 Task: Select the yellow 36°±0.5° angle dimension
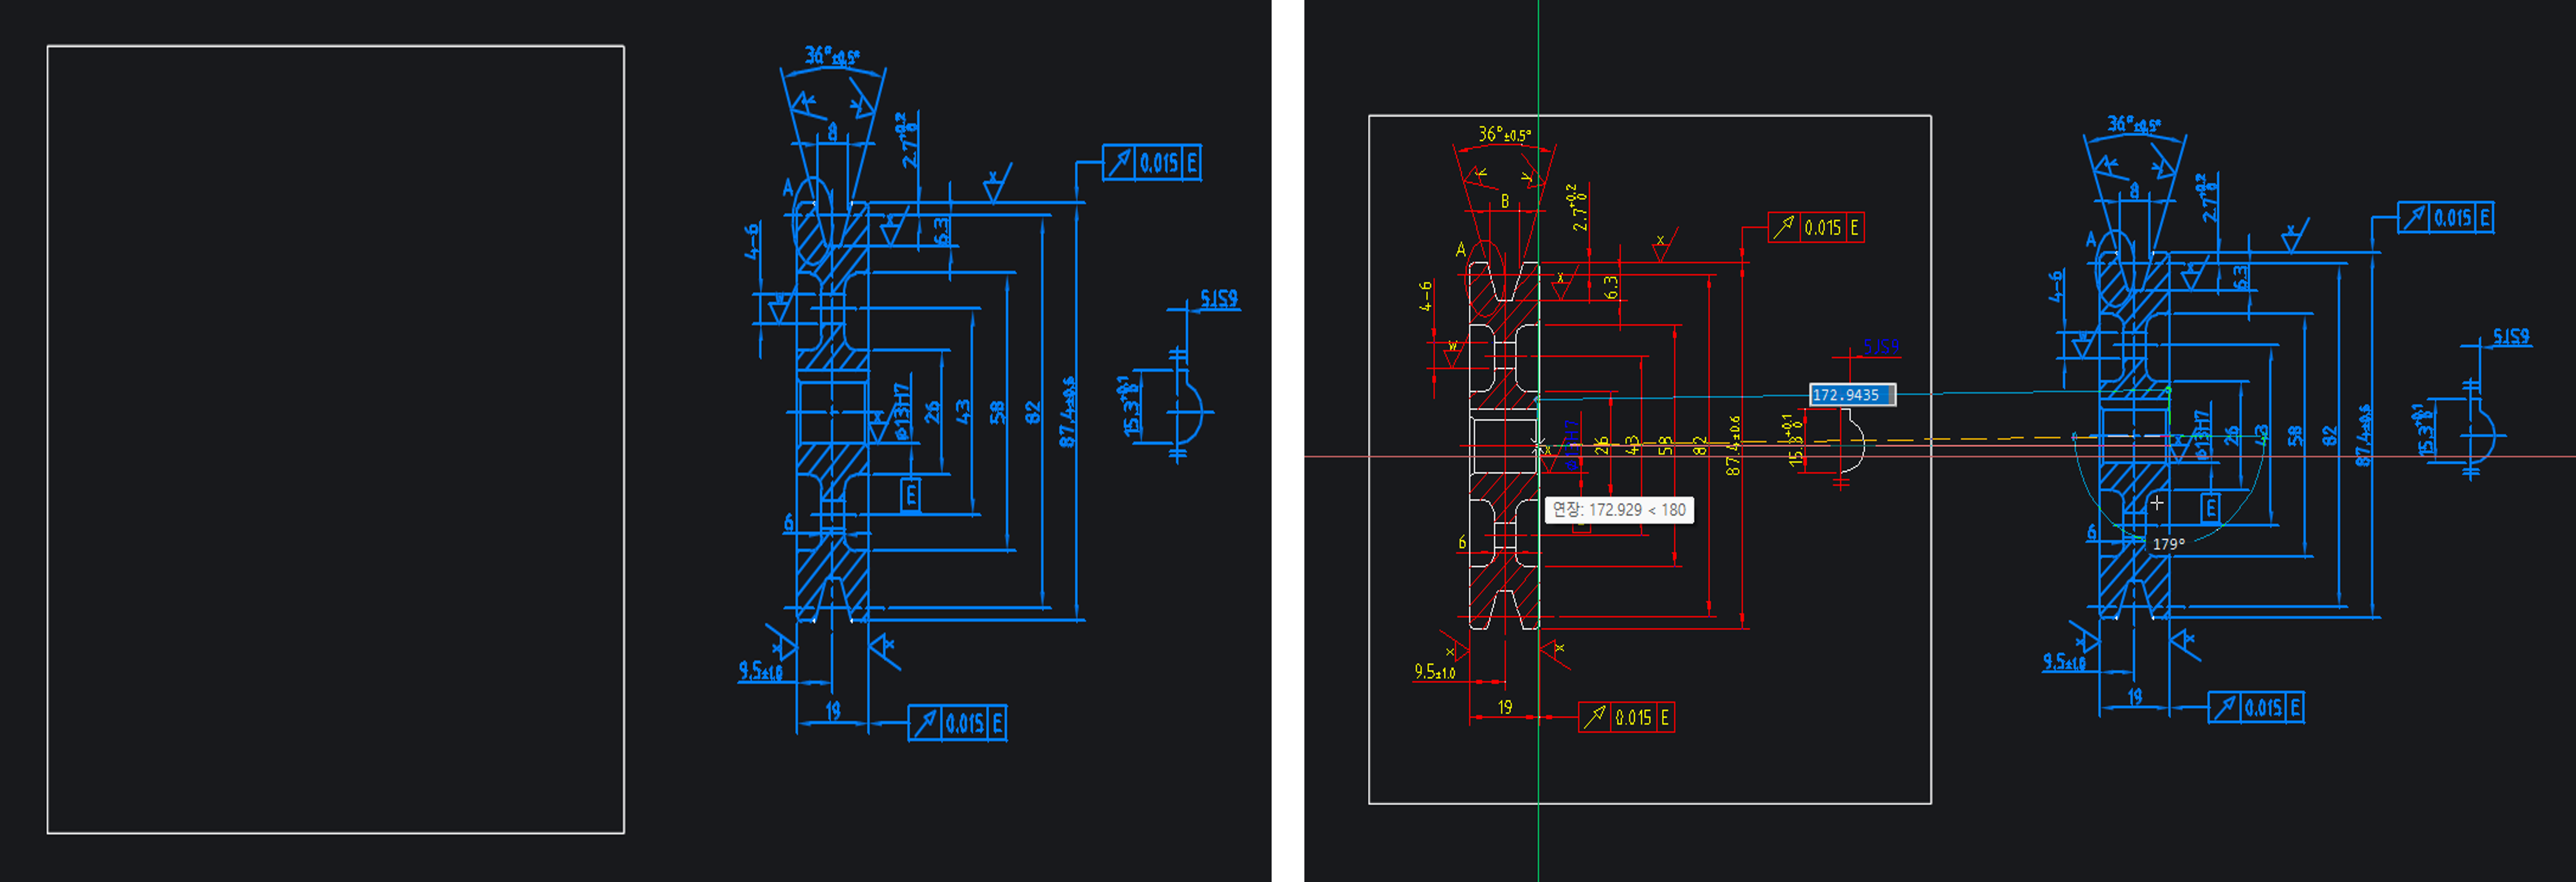1504,134
